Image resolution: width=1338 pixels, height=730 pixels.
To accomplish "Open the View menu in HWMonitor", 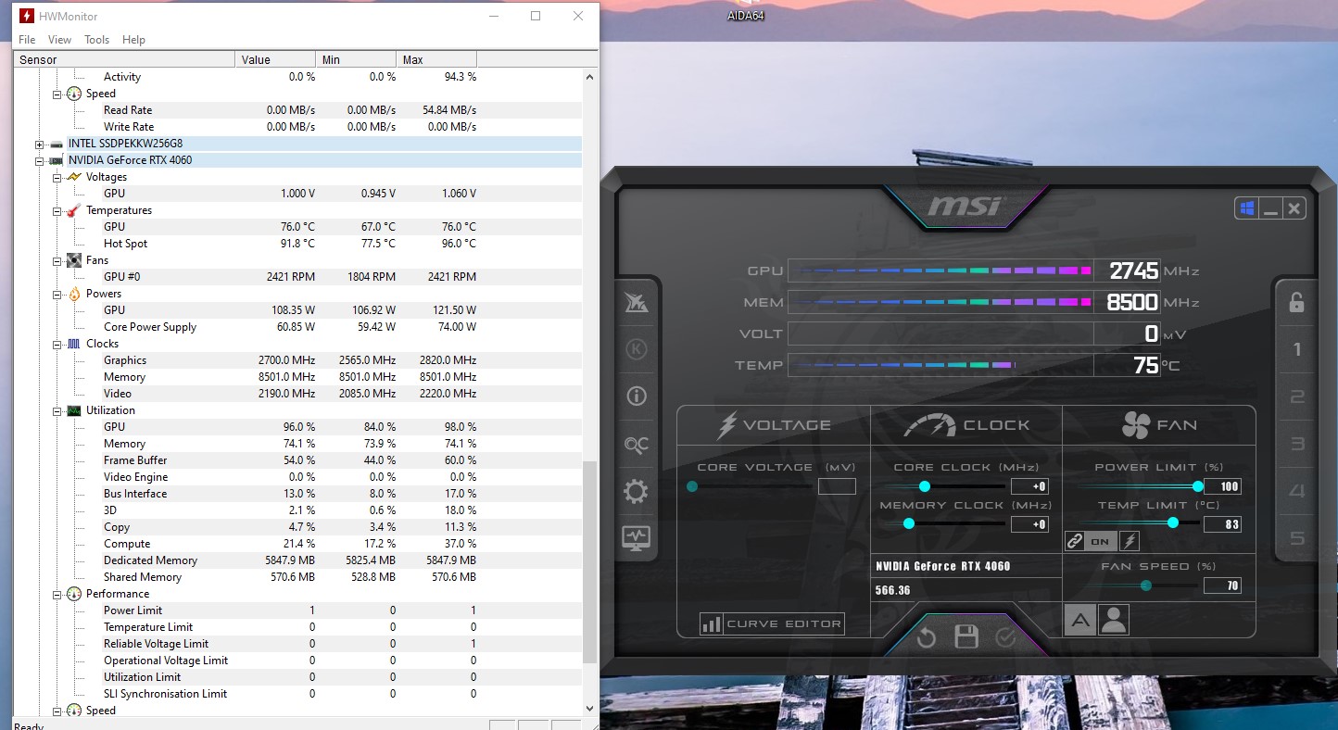I will (59, 40).
